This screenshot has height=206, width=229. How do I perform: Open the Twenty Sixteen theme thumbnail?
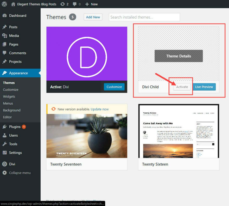tap(179, 131)
